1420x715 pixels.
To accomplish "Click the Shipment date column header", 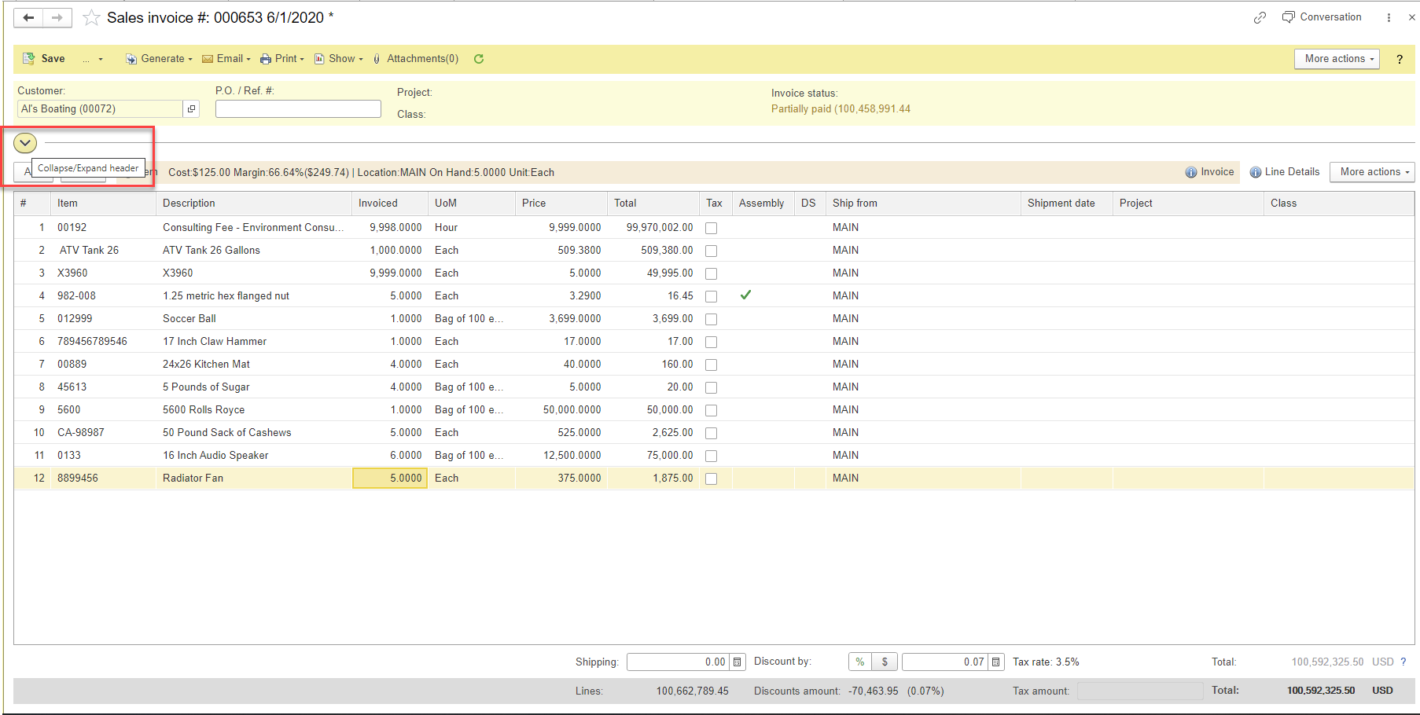I will (x=1066, y=203).
